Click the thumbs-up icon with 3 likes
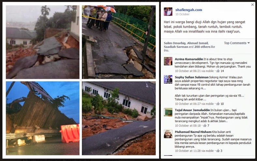 pos(218,151)
